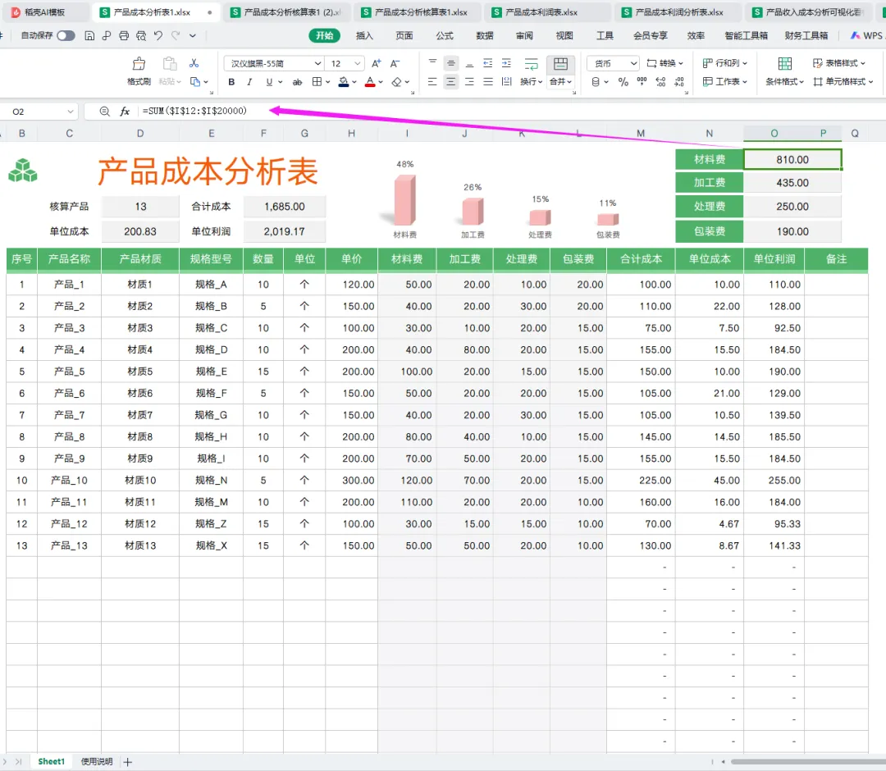This screenshot has height=771, width=886.
Task: Align cell text to the left
Action: (432, 82)
